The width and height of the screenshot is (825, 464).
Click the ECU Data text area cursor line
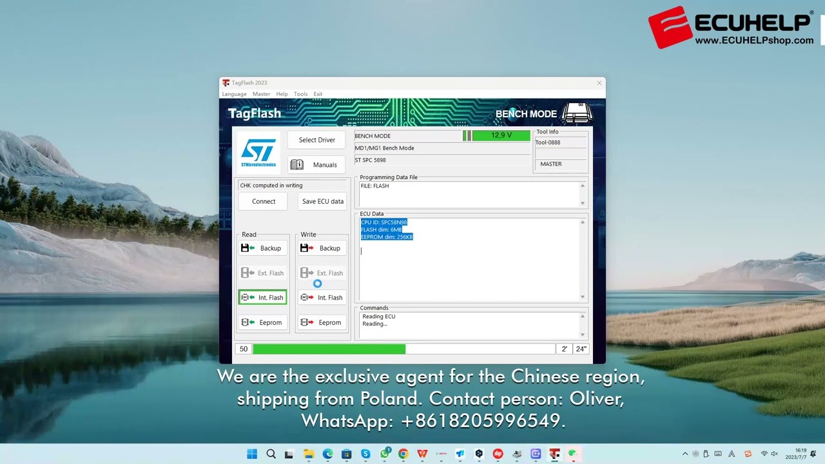coord(362,251)
